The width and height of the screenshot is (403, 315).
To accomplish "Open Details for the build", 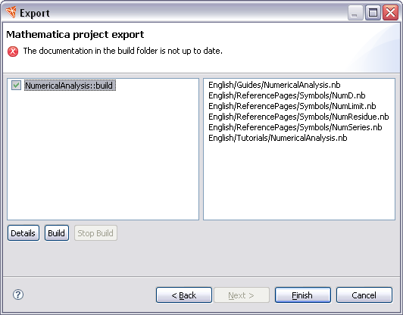I will click(x=23, y=233).
